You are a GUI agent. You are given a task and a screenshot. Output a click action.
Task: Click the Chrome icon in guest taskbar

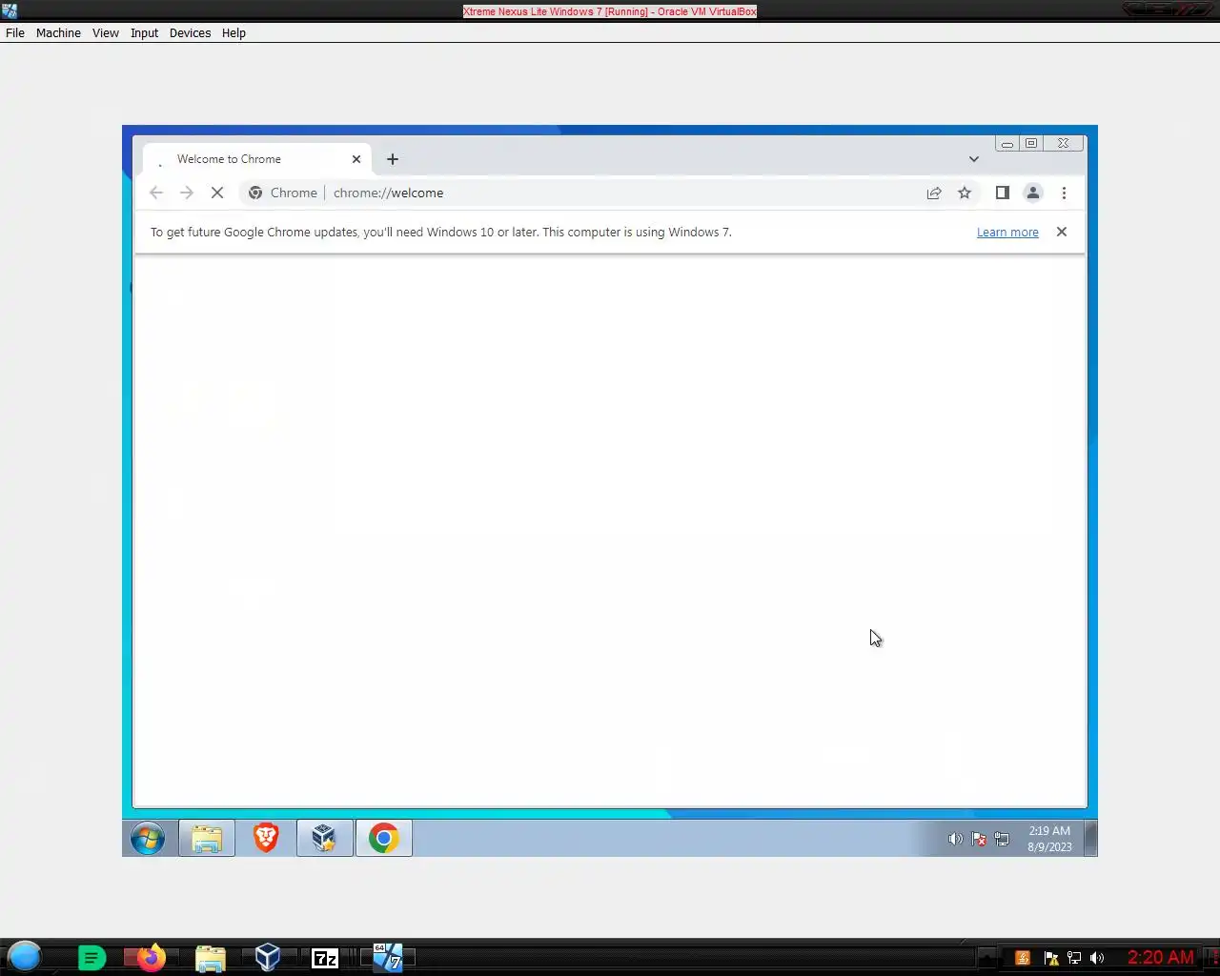pos(384,839)
